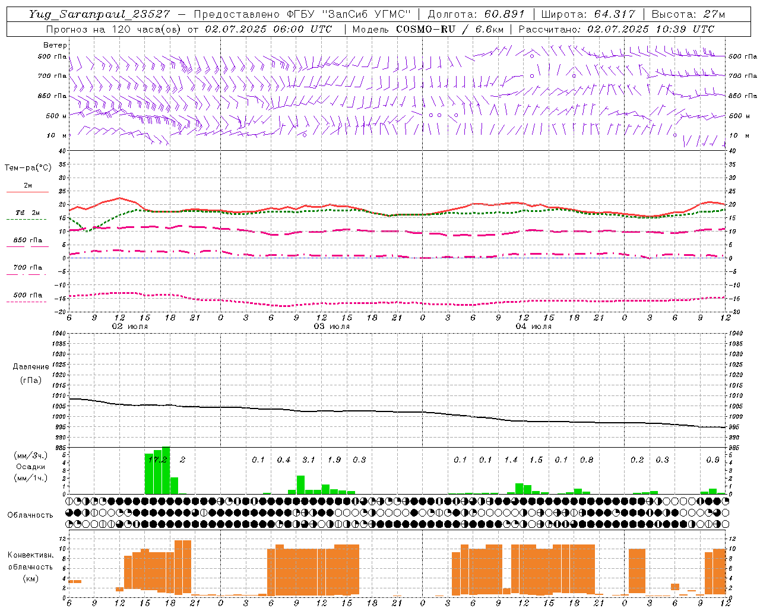This screenshot has width=760, height=608.
Task: Click the Тем-ра(°C) panel label
Action: (x=28, y=168)
